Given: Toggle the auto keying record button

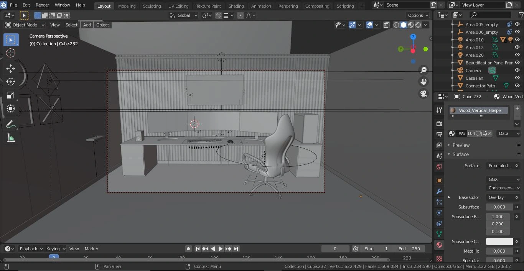Looking at the screenshot, I should [188, 249].
